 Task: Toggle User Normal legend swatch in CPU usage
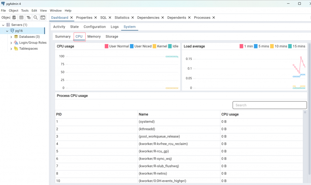click(107, 46)
